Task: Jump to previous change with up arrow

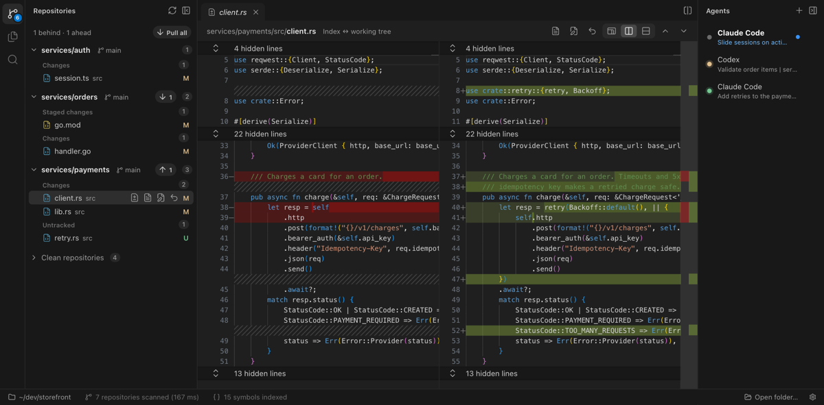Action: [665, 32]
